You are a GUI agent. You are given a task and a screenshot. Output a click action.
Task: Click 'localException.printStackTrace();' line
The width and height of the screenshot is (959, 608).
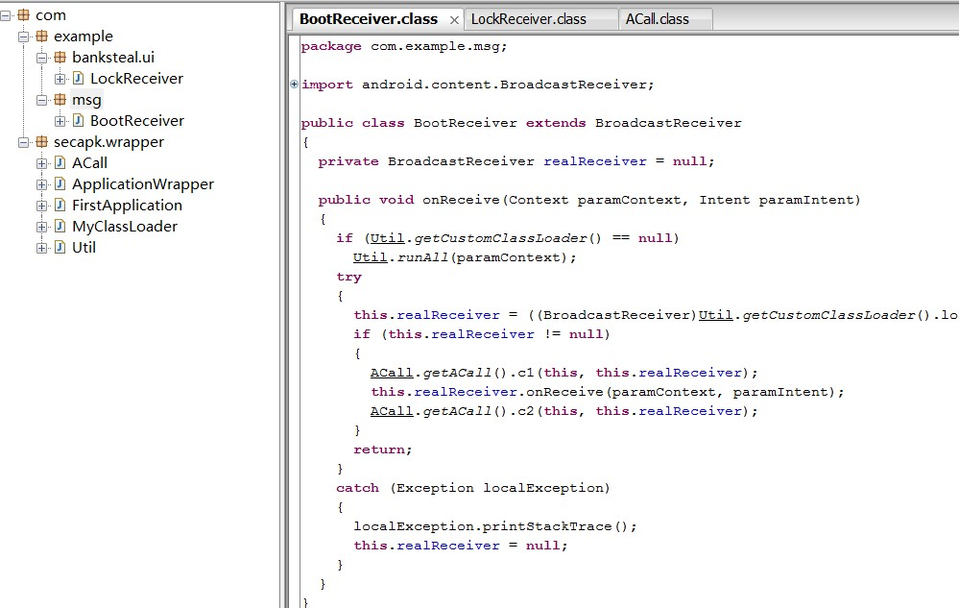[x=495, y=526]
